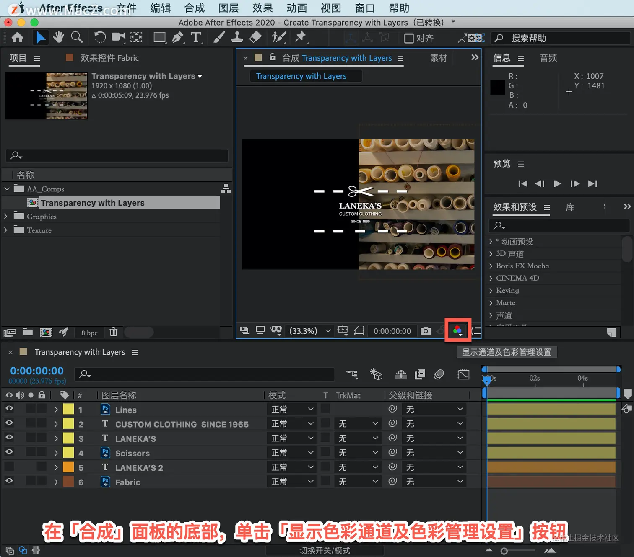Open parent link dropdown for Lines layer
This screenshot has width=634, height=557.
pos(434,409)
